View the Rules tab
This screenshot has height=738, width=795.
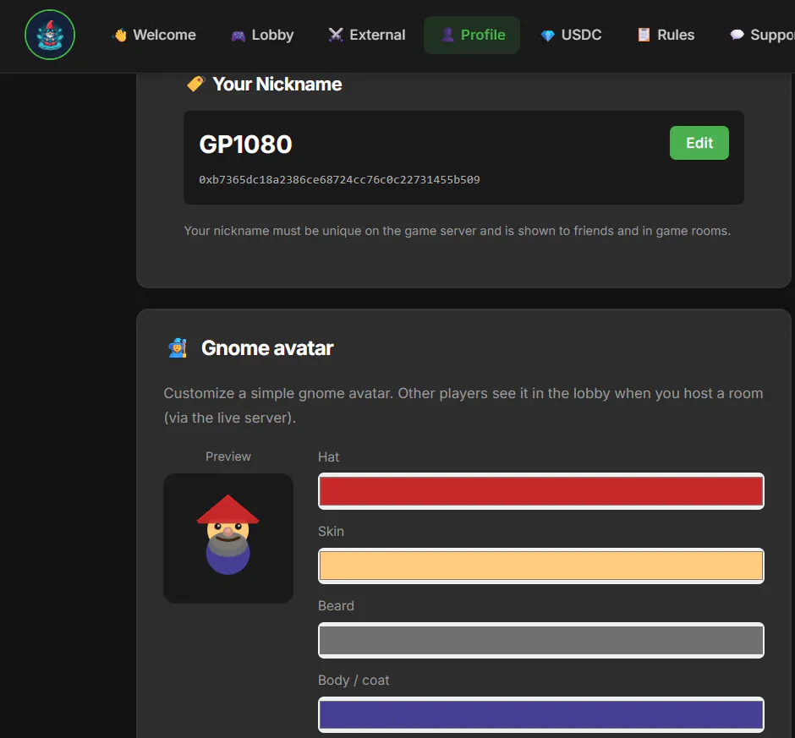point(666,35)
